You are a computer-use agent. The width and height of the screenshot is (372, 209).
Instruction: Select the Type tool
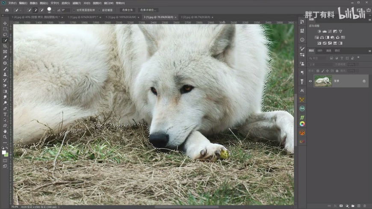click(x=5, y=114)
